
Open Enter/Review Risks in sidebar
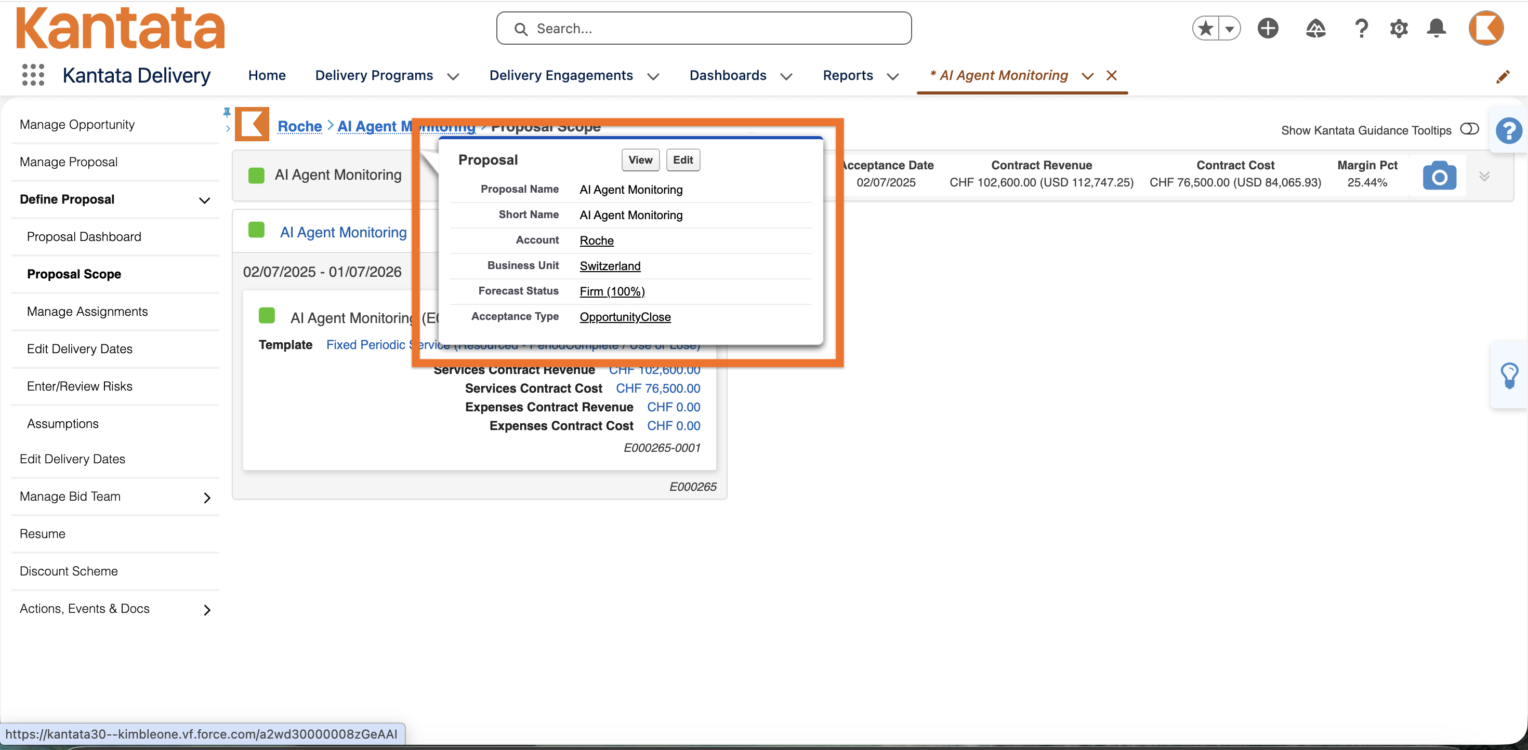tap(80, 386)
